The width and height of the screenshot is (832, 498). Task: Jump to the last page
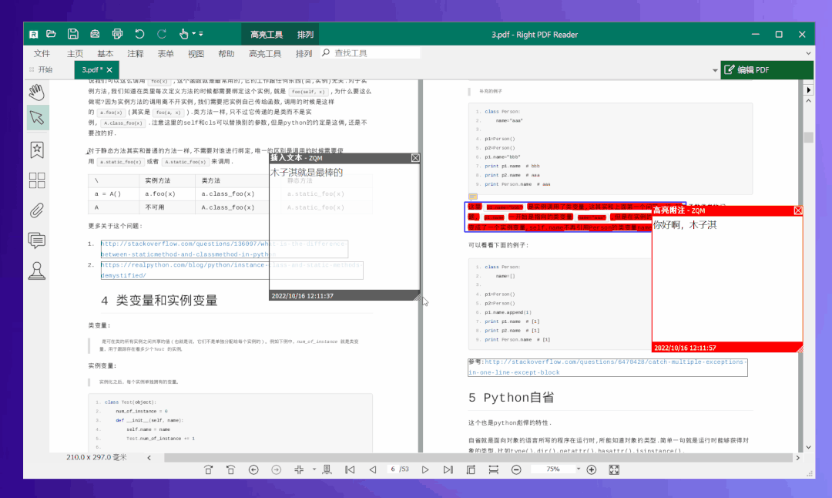tap(448, 469)
